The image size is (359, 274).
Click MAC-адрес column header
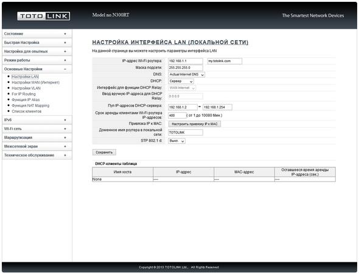coord(244,172)
